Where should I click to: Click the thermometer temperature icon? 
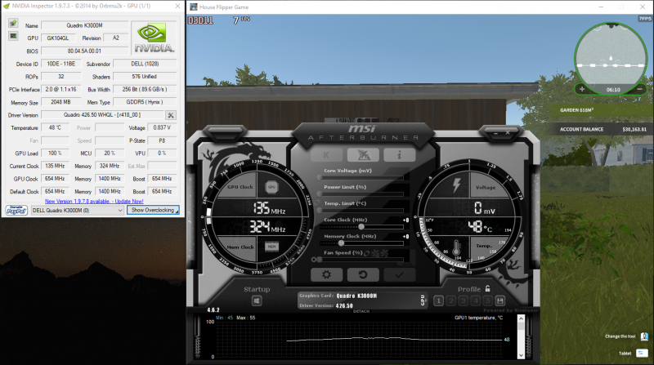point(456,247)
